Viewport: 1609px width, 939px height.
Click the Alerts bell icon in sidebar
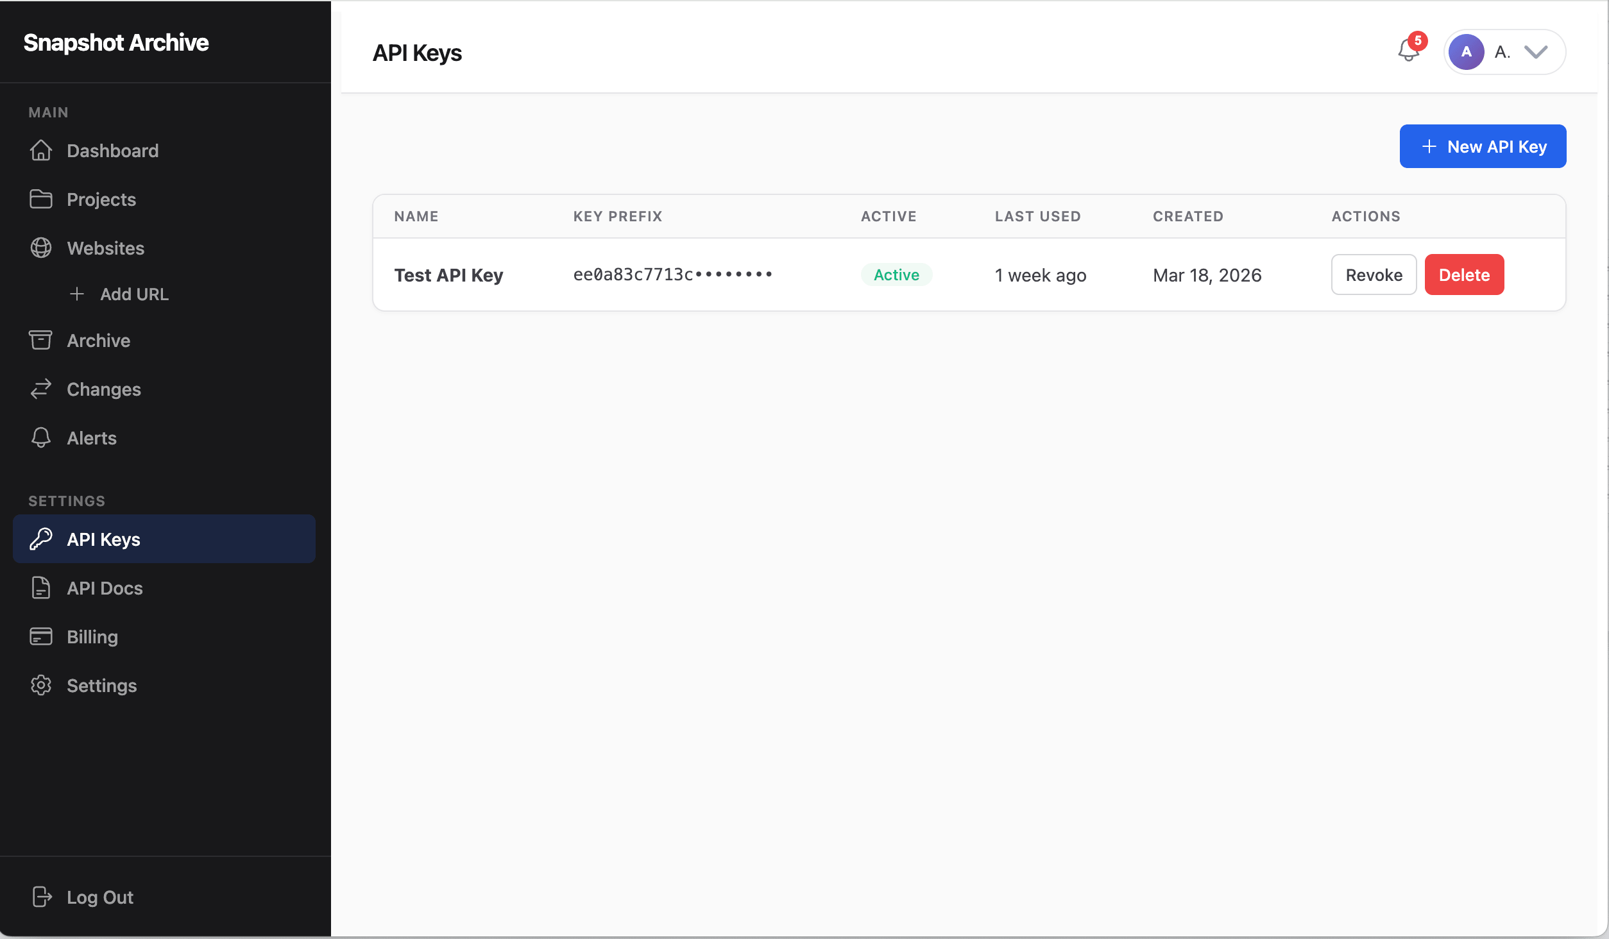click(41, 437)
